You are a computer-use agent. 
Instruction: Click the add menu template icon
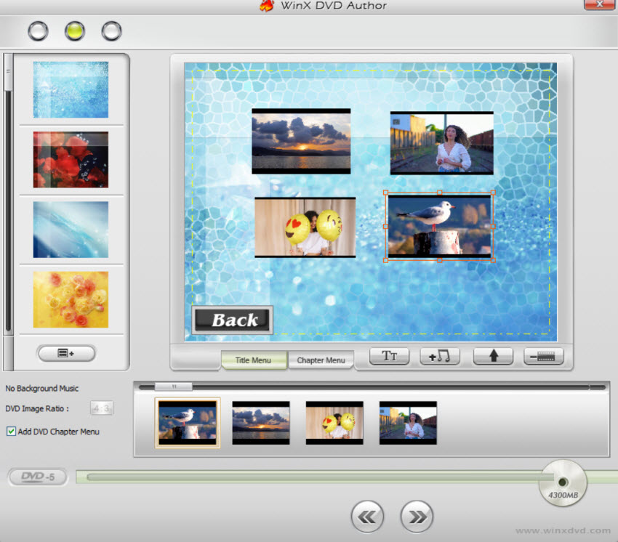click(67, 354)
